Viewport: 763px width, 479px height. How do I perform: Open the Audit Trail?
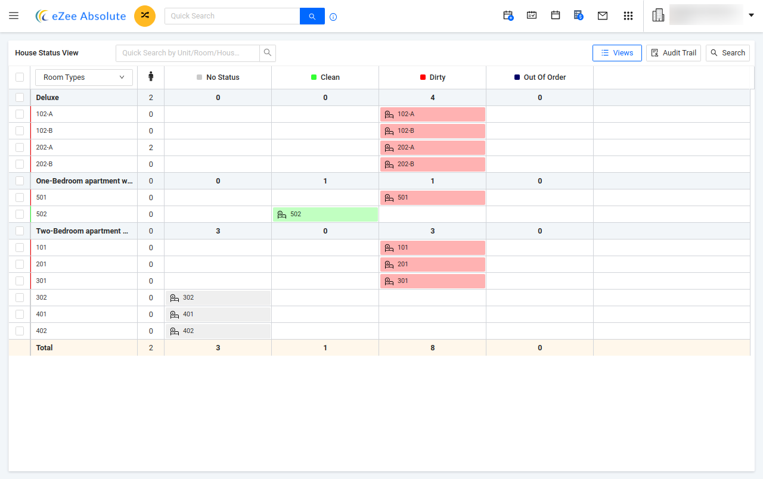[x=674, y=52]
